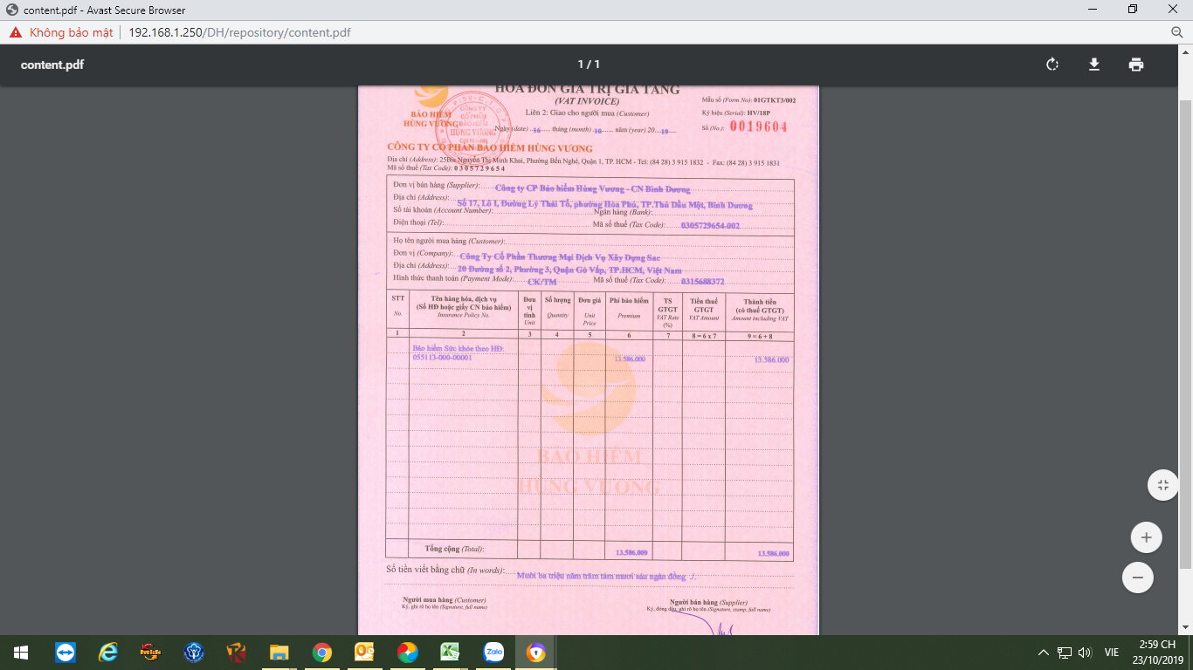The height and width of the screenshot is (670, 1193).
Task: Click the address bar URL field
Action: coord(239,32)
